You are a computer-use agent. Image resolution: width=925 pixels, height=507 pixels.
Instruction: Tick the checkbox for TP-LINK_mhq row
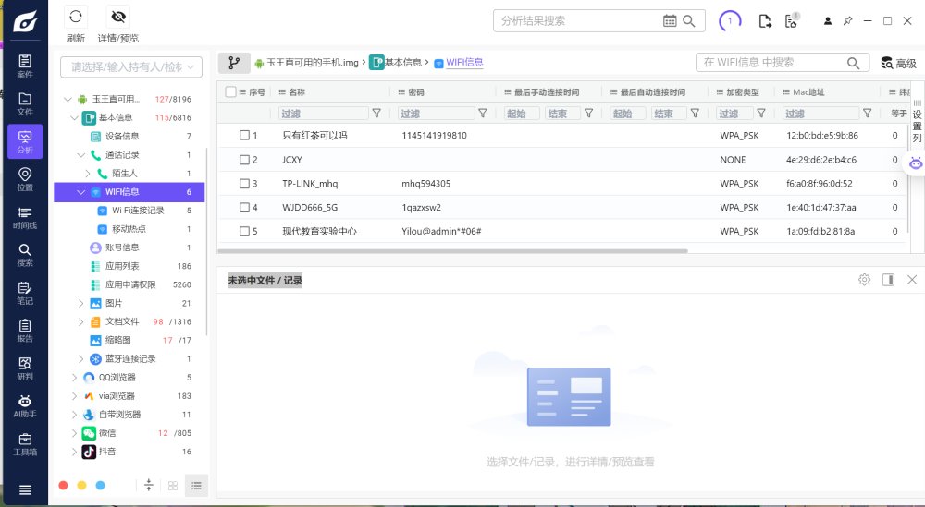click(x=245, y=184)
